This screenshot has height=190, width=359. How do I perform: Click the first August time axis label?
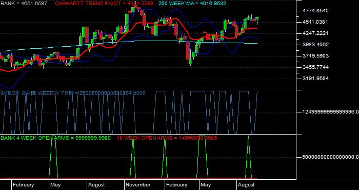tap(96, 185)
